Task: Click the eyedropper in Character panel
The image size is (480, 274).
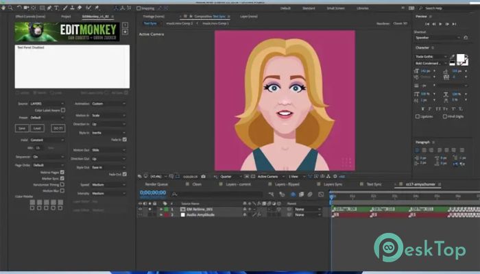Action: pos(452,57)
